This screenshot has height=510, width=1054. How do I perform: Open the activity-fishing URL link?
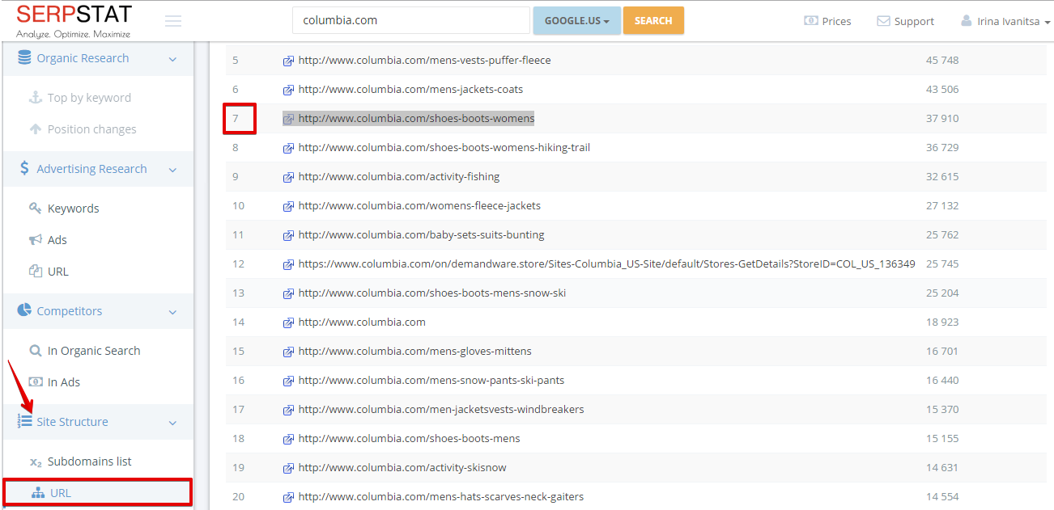[399, 177]
